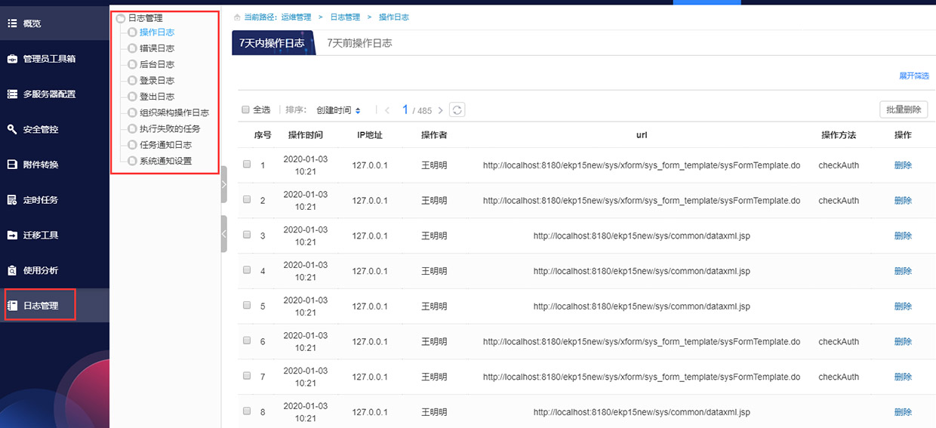Click the 定时任务 scheduled task icon
The height and width of the screenshot is (428, 936).
12,200
